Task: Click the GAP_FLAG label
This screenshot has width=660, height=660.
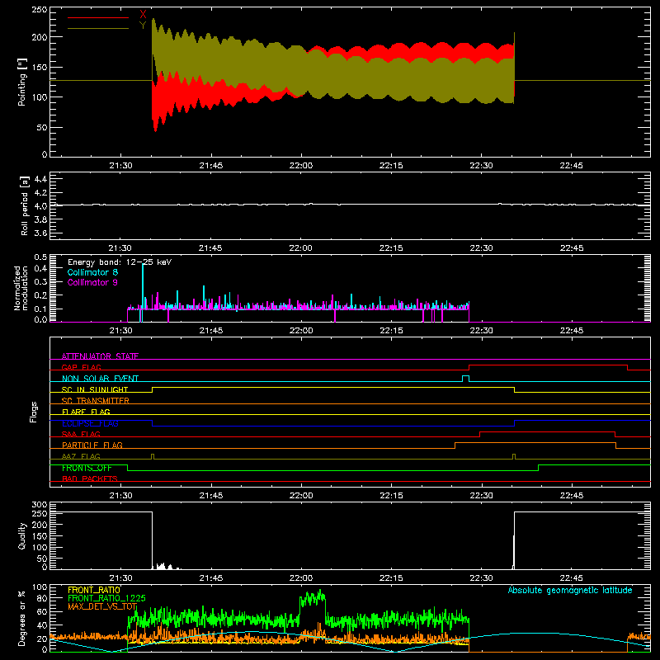Action: pos(81,367)
